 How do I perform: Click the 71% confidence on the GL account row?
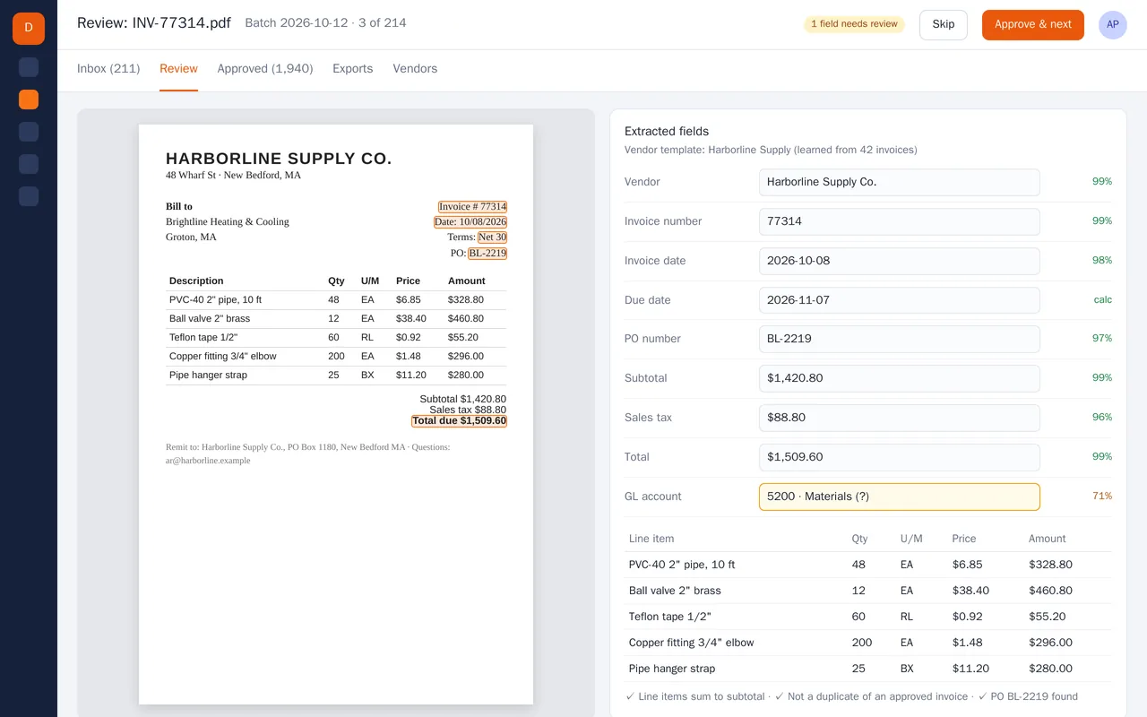coord(1101,497)
